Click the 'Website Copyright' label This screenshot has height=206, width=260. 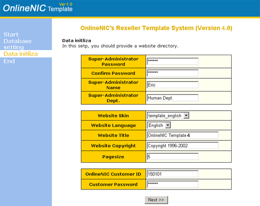click(113, 146)
